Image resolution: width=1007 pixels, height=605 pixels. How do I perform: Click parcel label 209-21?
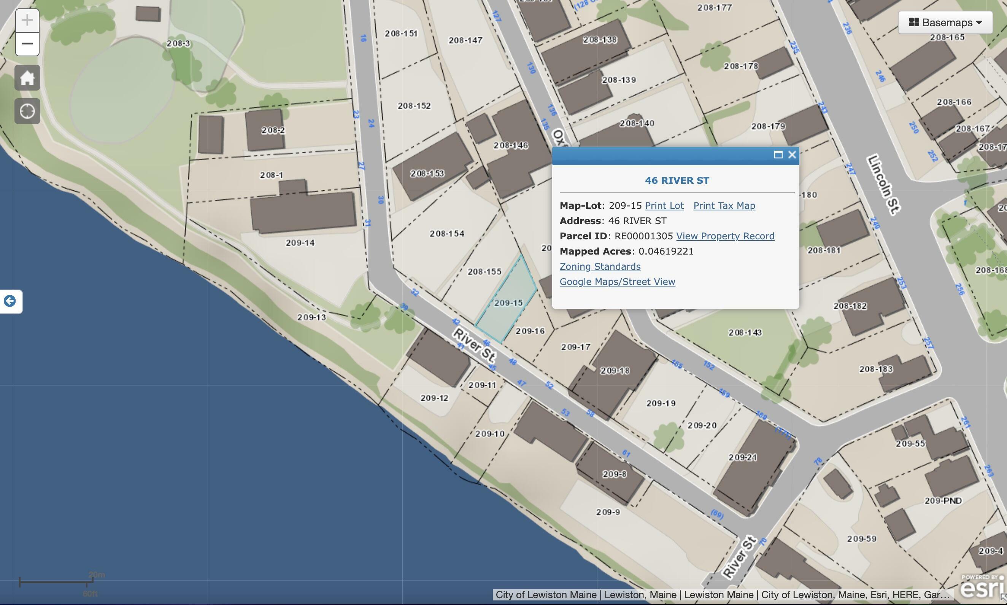743,457
